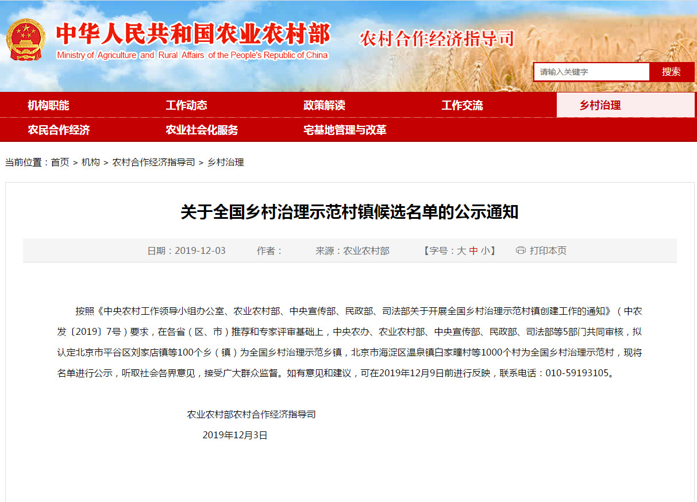Open 农业社会化服务 navigation item
Viewport: 697px width, 502px height.
pyautogui.click(x=202, y=130)
